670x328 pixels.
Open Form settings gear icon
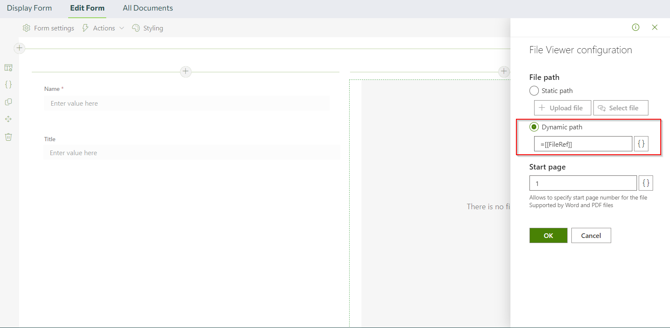click(26, 28)
